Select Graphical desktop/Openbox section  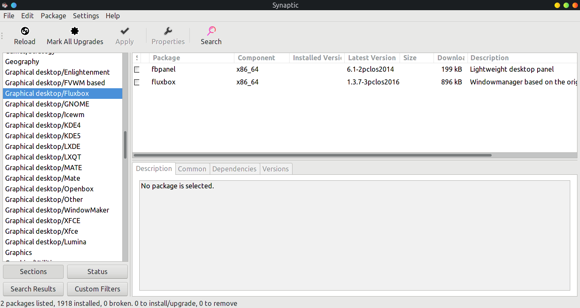(x=62, y=189)
